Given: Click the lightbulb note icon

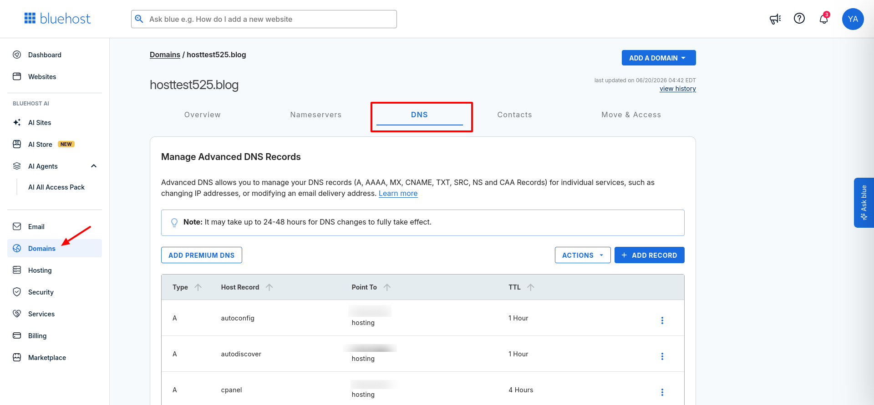Looking at the screenshot, I should click(x=174, y=222).
